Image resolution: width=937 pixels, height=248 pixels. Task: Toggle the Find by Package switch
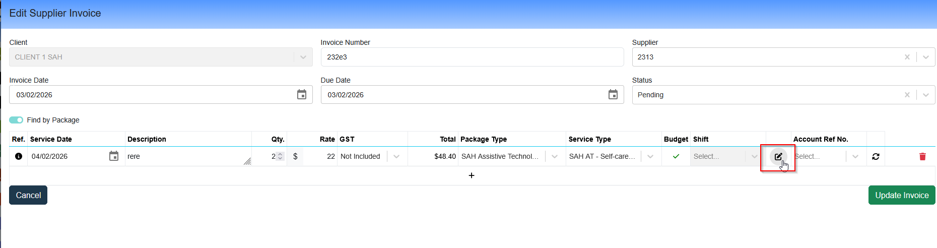click(16, 120)
